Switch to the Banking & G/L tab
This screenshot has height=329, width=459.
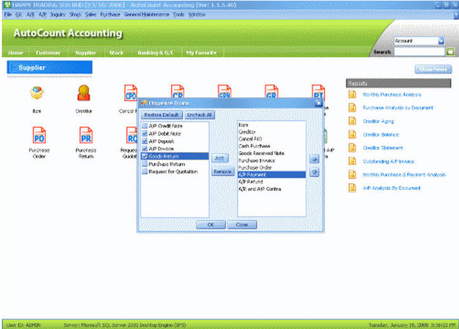coord(155,53)
